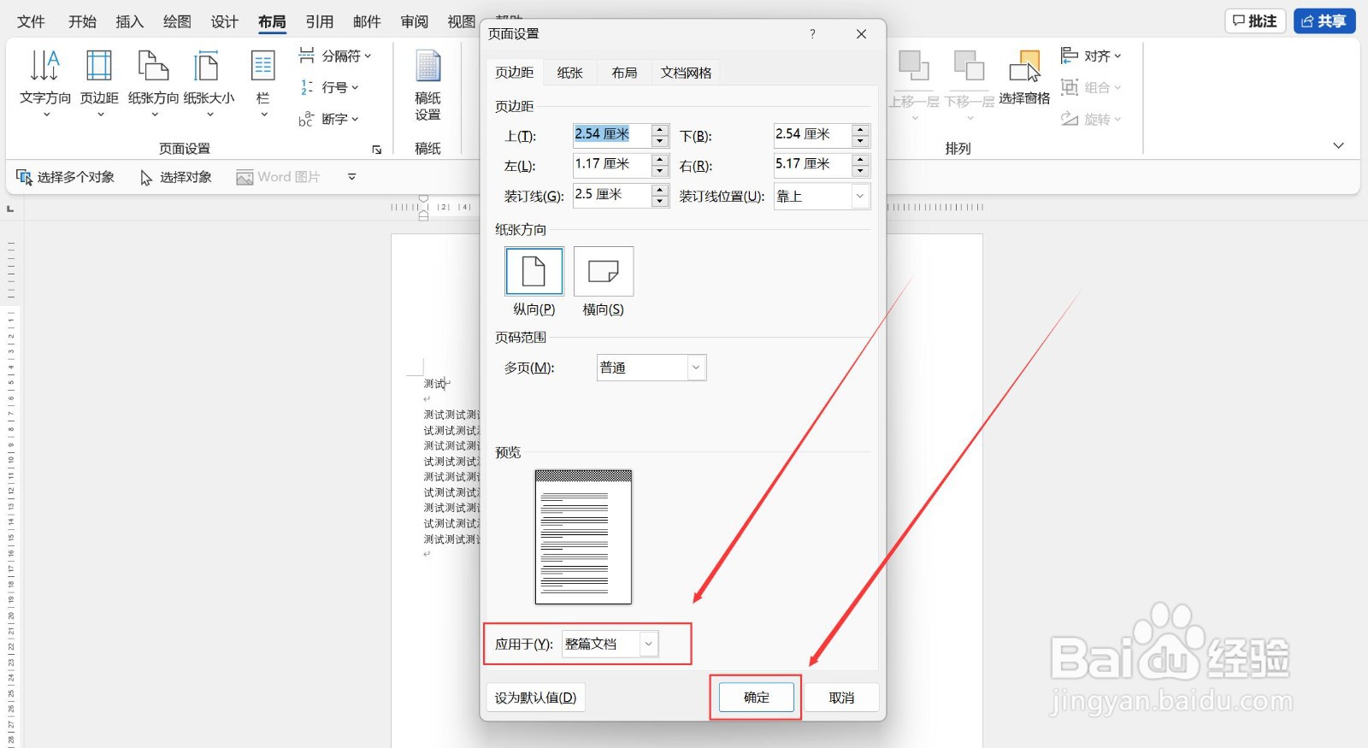Switch to the 插入 ribbon tab

pyautogui.click(x=130, y=21)
